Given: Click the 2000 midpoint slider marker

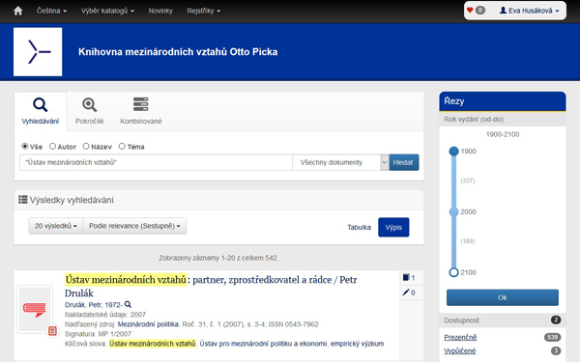Looking at the screenshot, I should click(454, 211).
